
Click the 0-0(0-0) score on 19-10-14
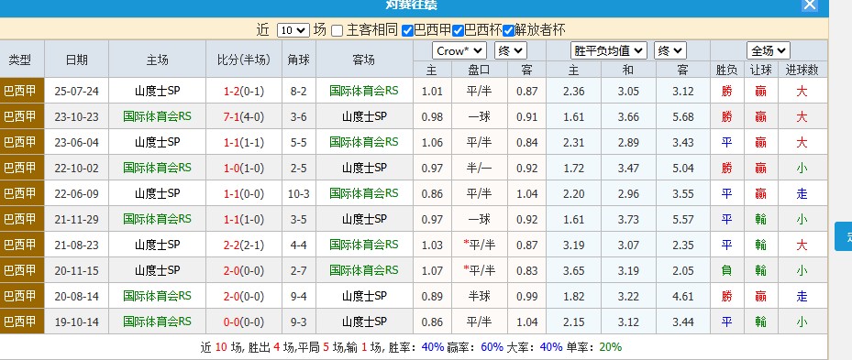pyautogui.click(x=243, y=322)
